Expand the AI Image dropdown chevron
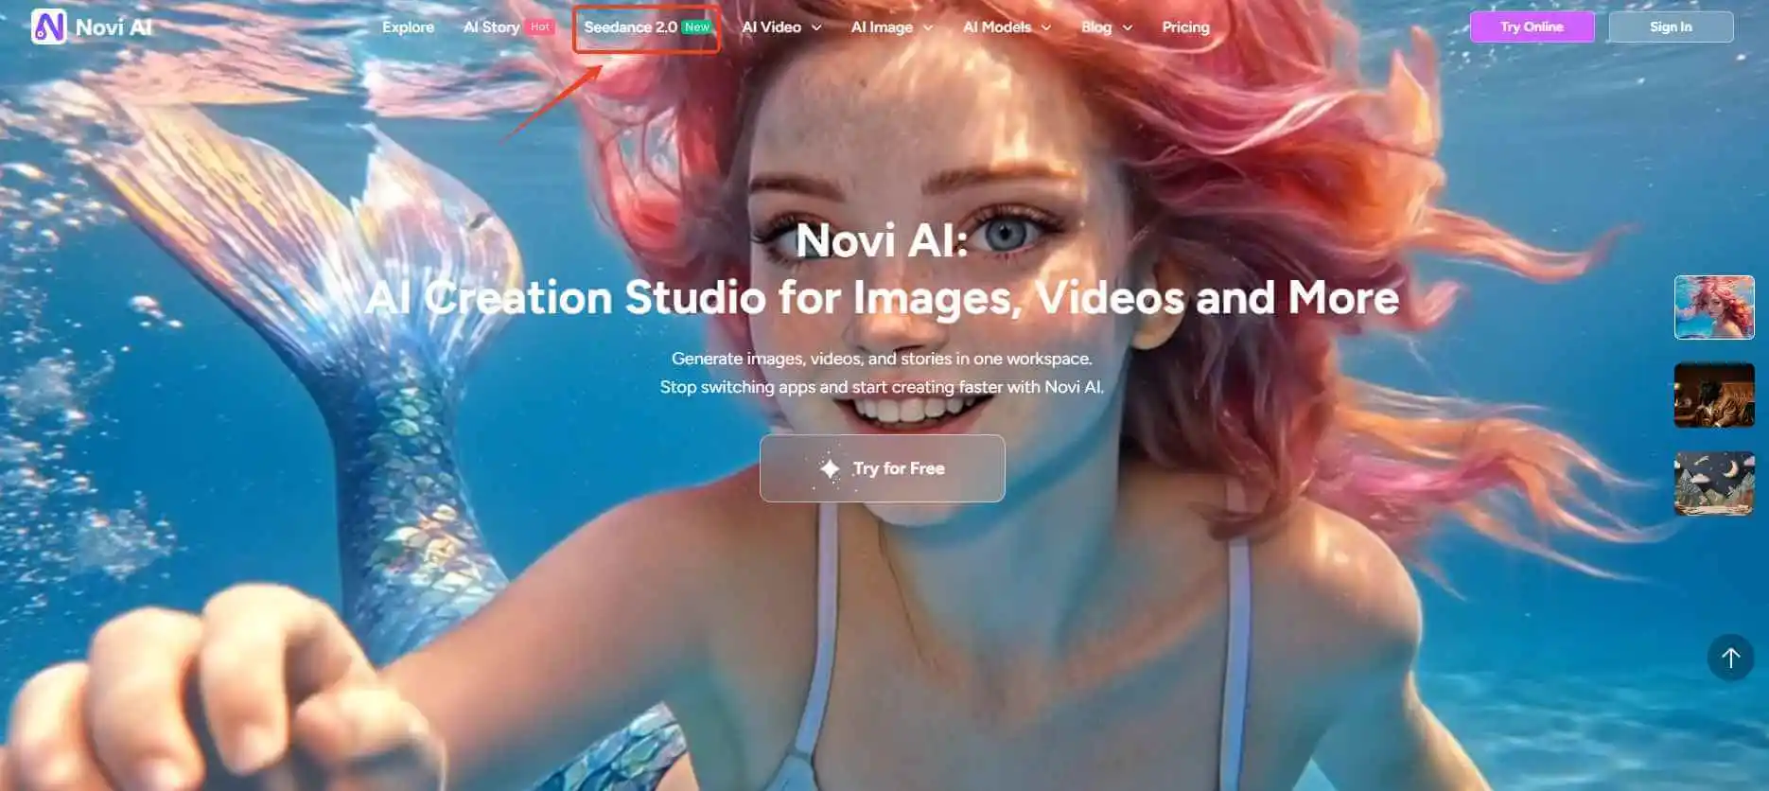Screen dimensions: 1769x791 point(928,27)
